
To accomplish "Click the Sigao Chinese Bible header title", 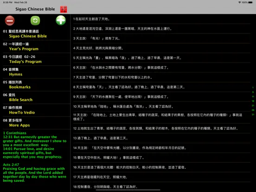I will 35,9.
